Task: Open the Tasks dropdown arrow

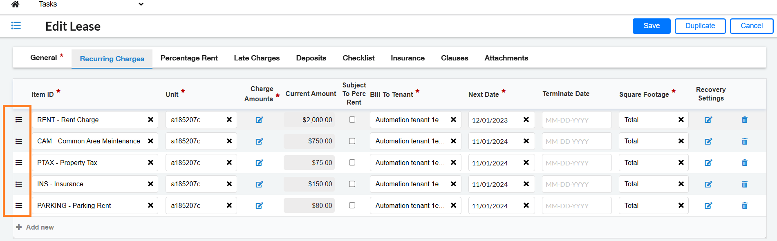Action: click(141, 4)
